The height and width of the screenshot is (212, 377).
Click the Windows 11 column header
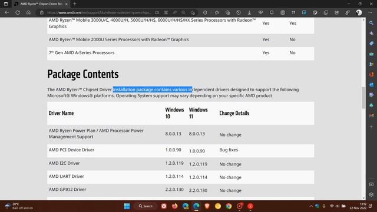coord(198,113)
